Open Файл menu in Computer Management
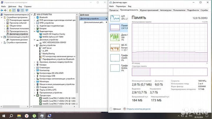The width and height of the screenshot is (212, 119). pyautogui.click(x=4, y=6)
